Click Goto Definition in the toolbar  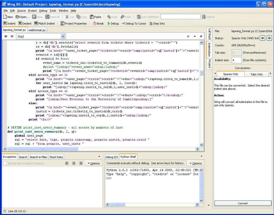coord(148,17)
